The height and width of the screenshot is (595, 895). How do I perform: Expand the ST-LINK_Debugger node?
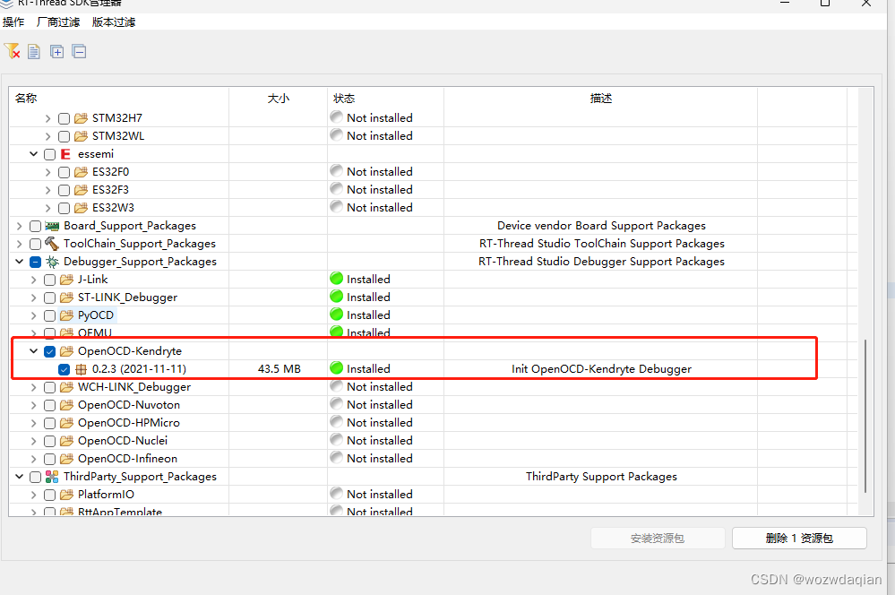(34, 297)
